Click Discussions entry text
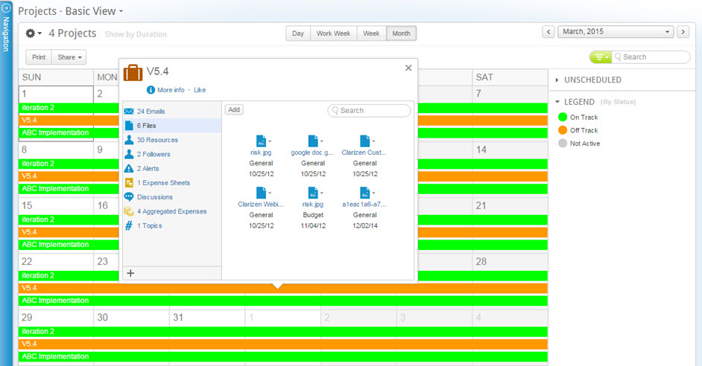 154,197
